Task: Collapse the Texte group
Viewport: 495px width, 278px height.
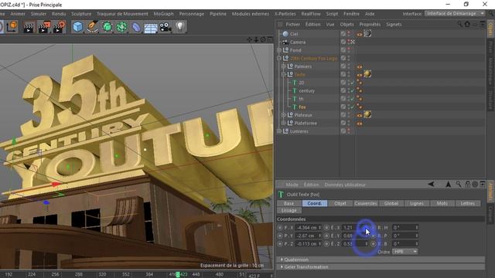Action: pyautogui.click(x=284, y=74)
